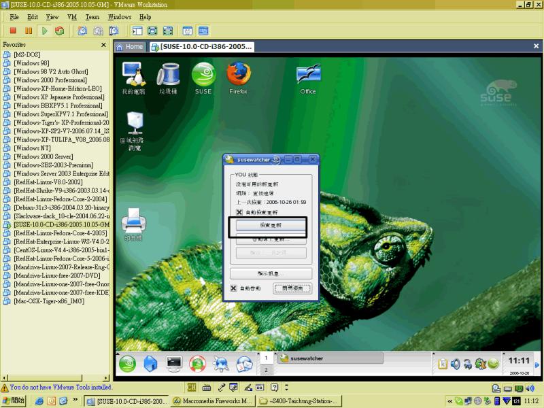This screenshot has height=408, width=544.
Task: Switch to the SUSE-10.0-CD-i386 tab
Action: pos(202,47)
